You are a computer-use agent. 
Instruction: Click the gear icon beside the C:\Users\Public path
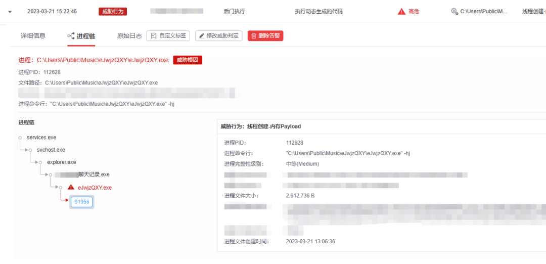click(x=454, y=11)
